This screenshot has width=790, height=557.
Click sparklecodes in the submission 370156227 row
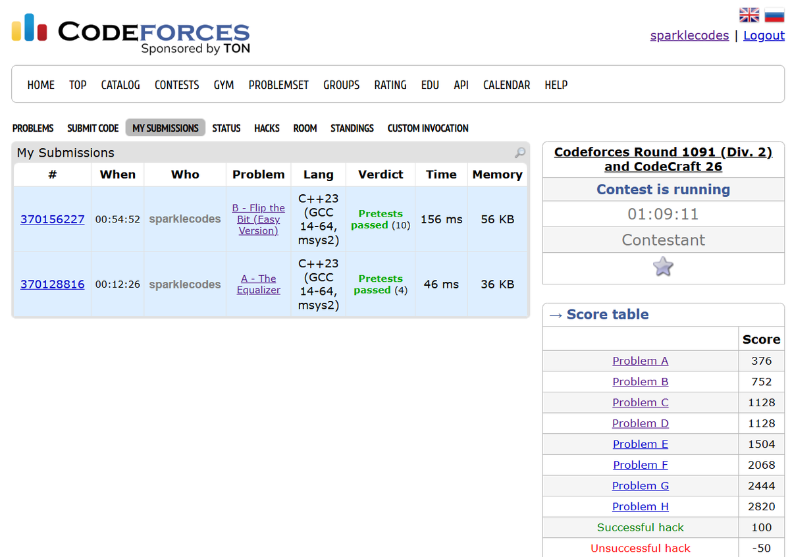(185, 219)
